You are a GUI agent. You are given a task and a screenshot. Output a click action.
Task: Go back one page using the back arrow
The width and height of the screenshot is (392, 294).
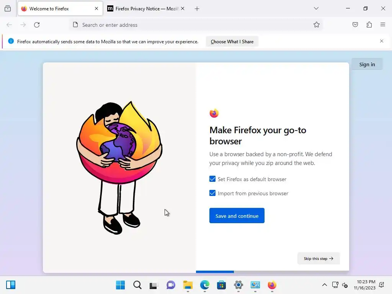tap(9, 25)
